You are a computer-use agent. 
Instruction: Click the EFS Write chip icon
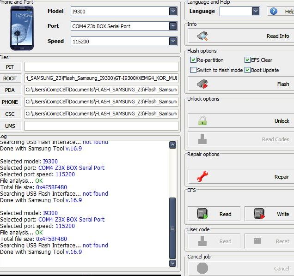point(259,214)
